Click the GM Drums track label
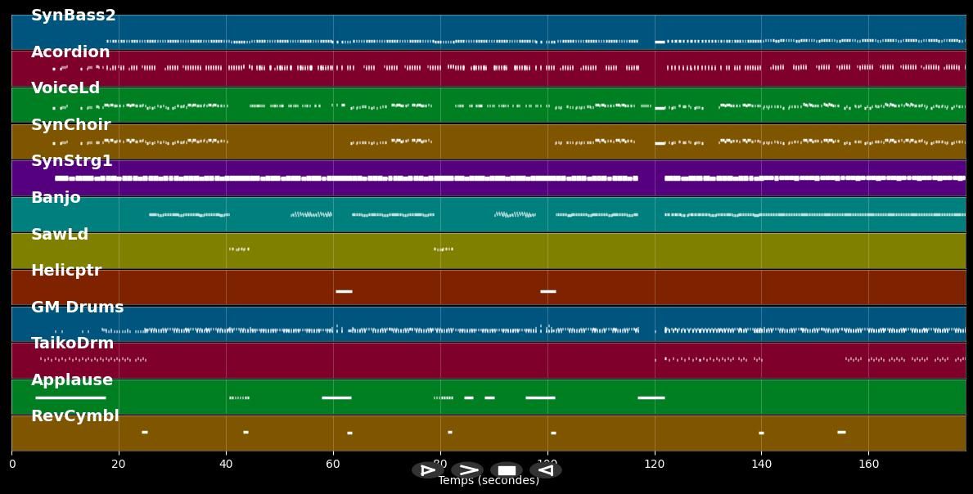Image resolution: width=973 pixels, height=494 pixels. pos(77,308)
